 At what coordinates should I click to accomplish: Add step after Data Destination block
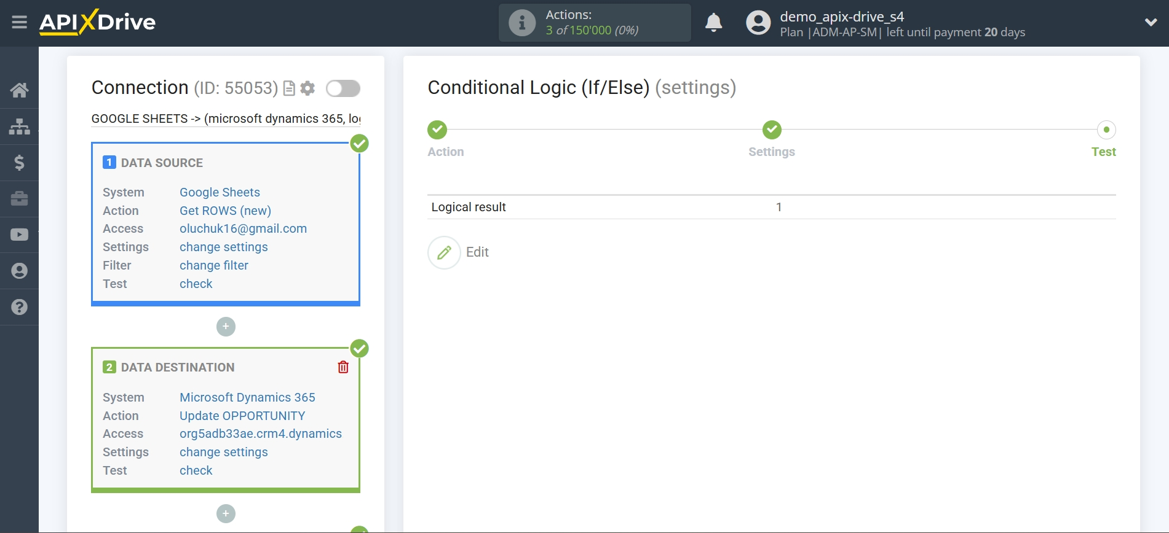[226, 513]
